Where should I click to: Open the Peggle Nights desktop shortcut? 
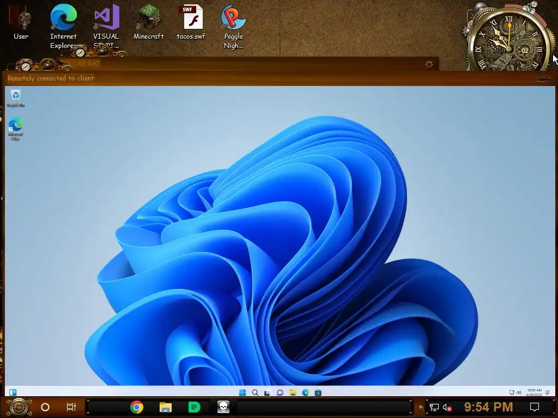point(233,27)
